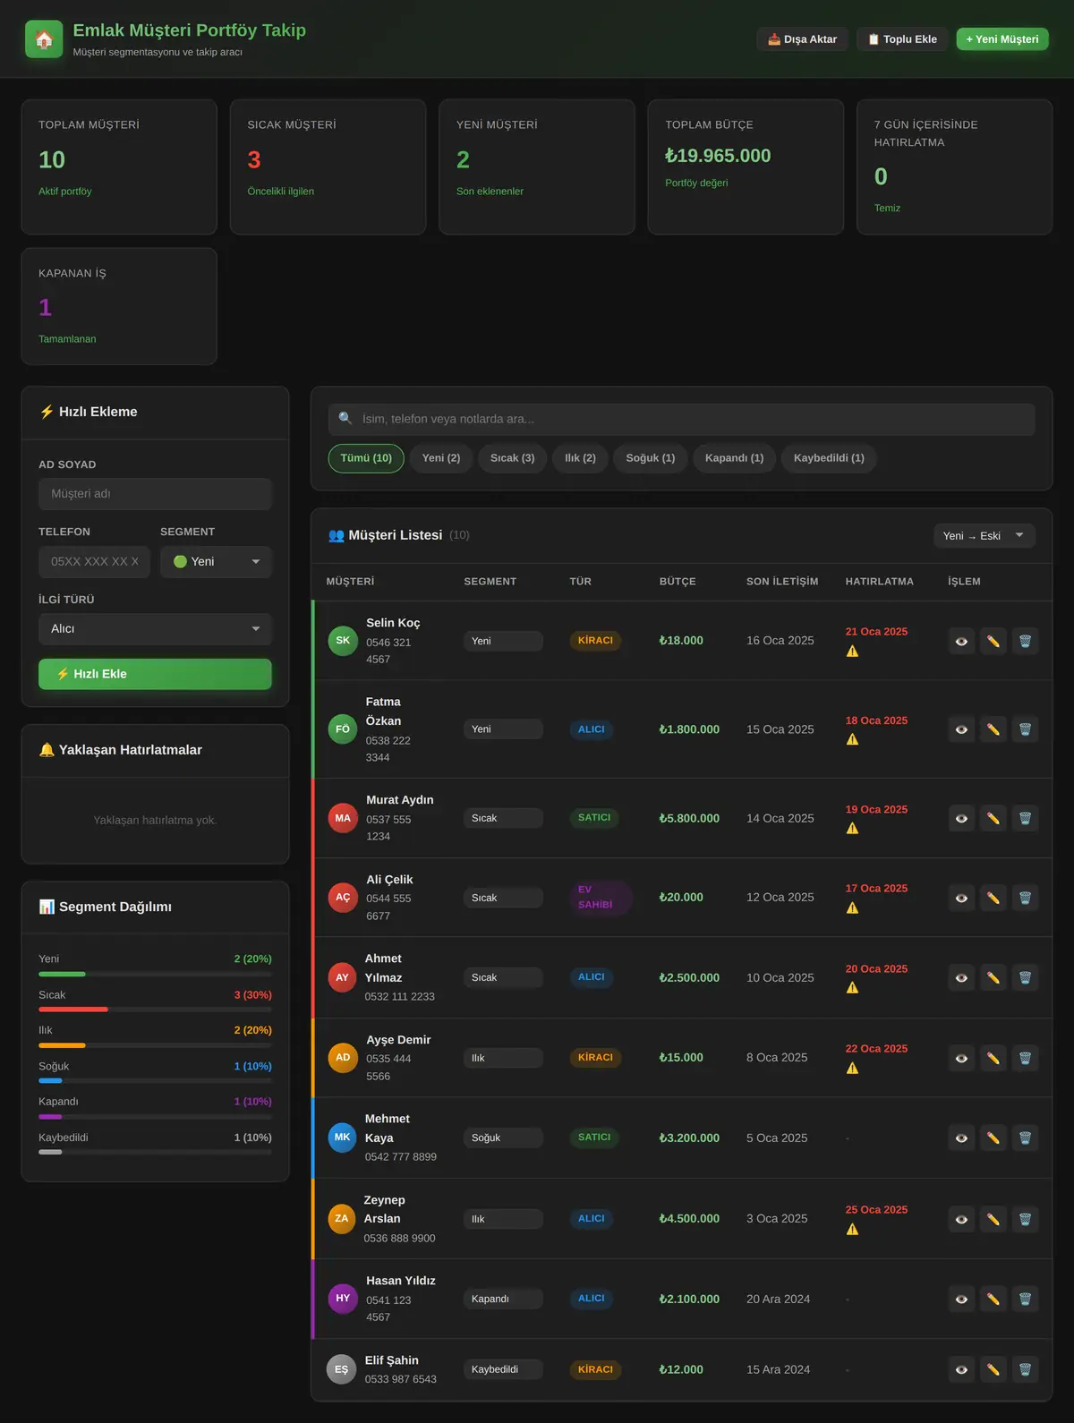Viewport: 1074px width, 1423px height.
Task: Switch to the Ilık (2) filter
Action: 580,458
